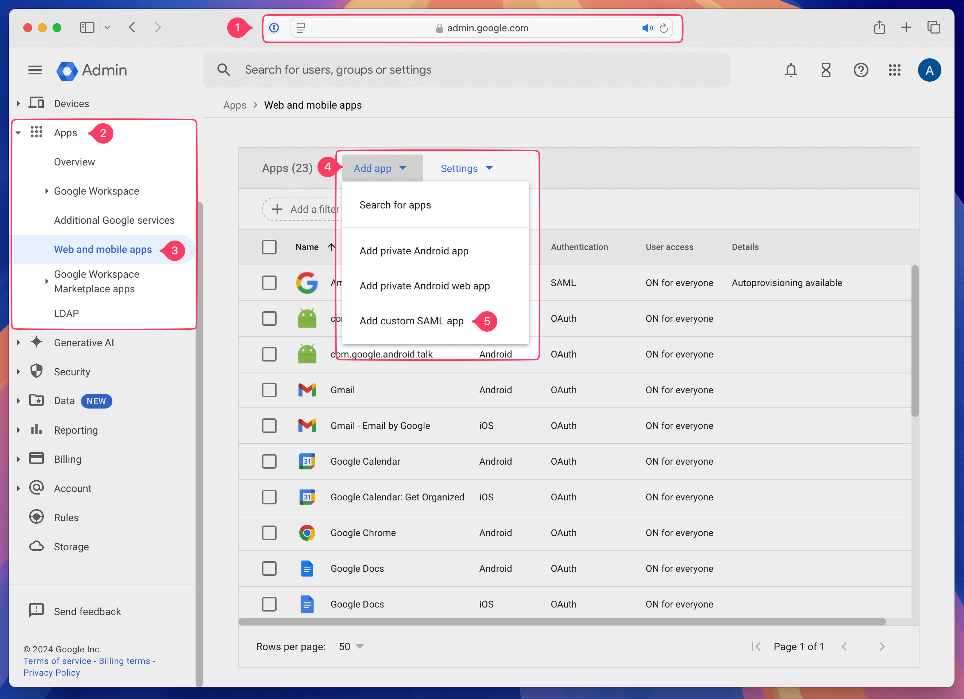Select Search for apps menu entry
This screenshot has height=699, width=964.
pyautogui.click(x=395, y=205)
